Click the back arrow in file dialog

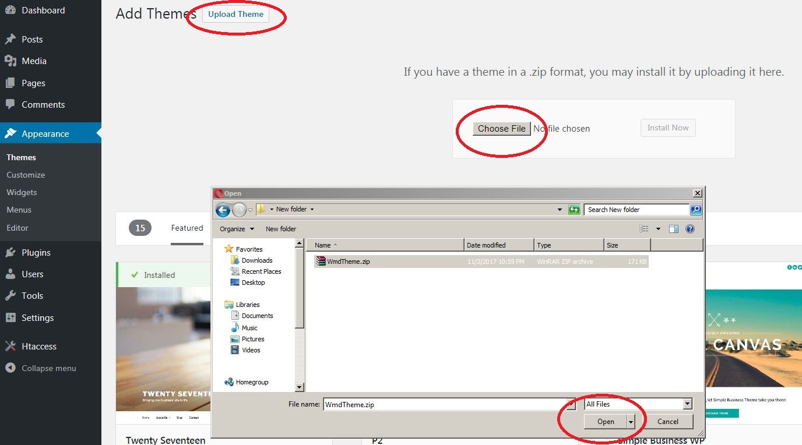click(222, 210)
